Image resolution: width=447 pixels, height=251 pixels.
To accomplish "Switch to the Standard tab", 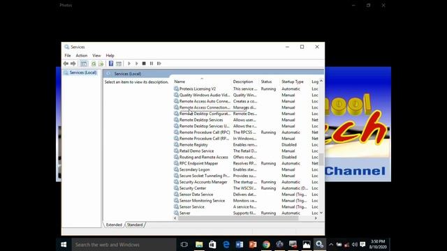I will (135, 225).
